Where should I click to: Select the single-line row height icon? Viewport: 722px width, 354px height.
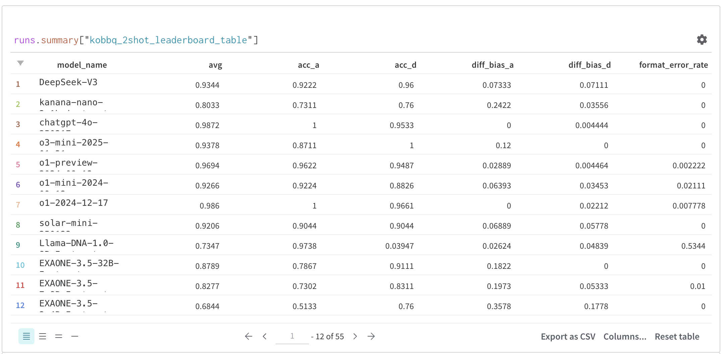(x=75, y=336)
